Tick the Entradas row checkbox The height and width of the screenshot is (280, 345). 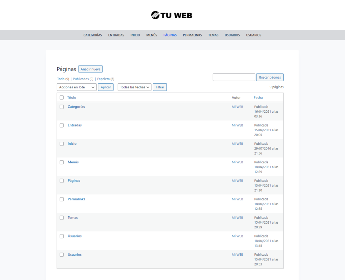pos(61,125)
